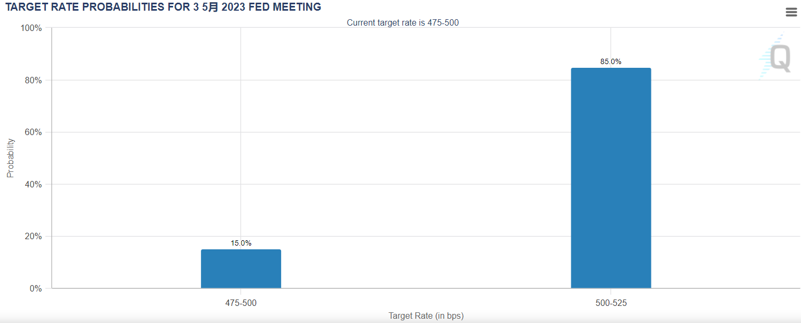Image resolution: width=801 pixels, height=323 pixels.
Task: Select the 500-525 probability bar
Action: coord(611,178)
